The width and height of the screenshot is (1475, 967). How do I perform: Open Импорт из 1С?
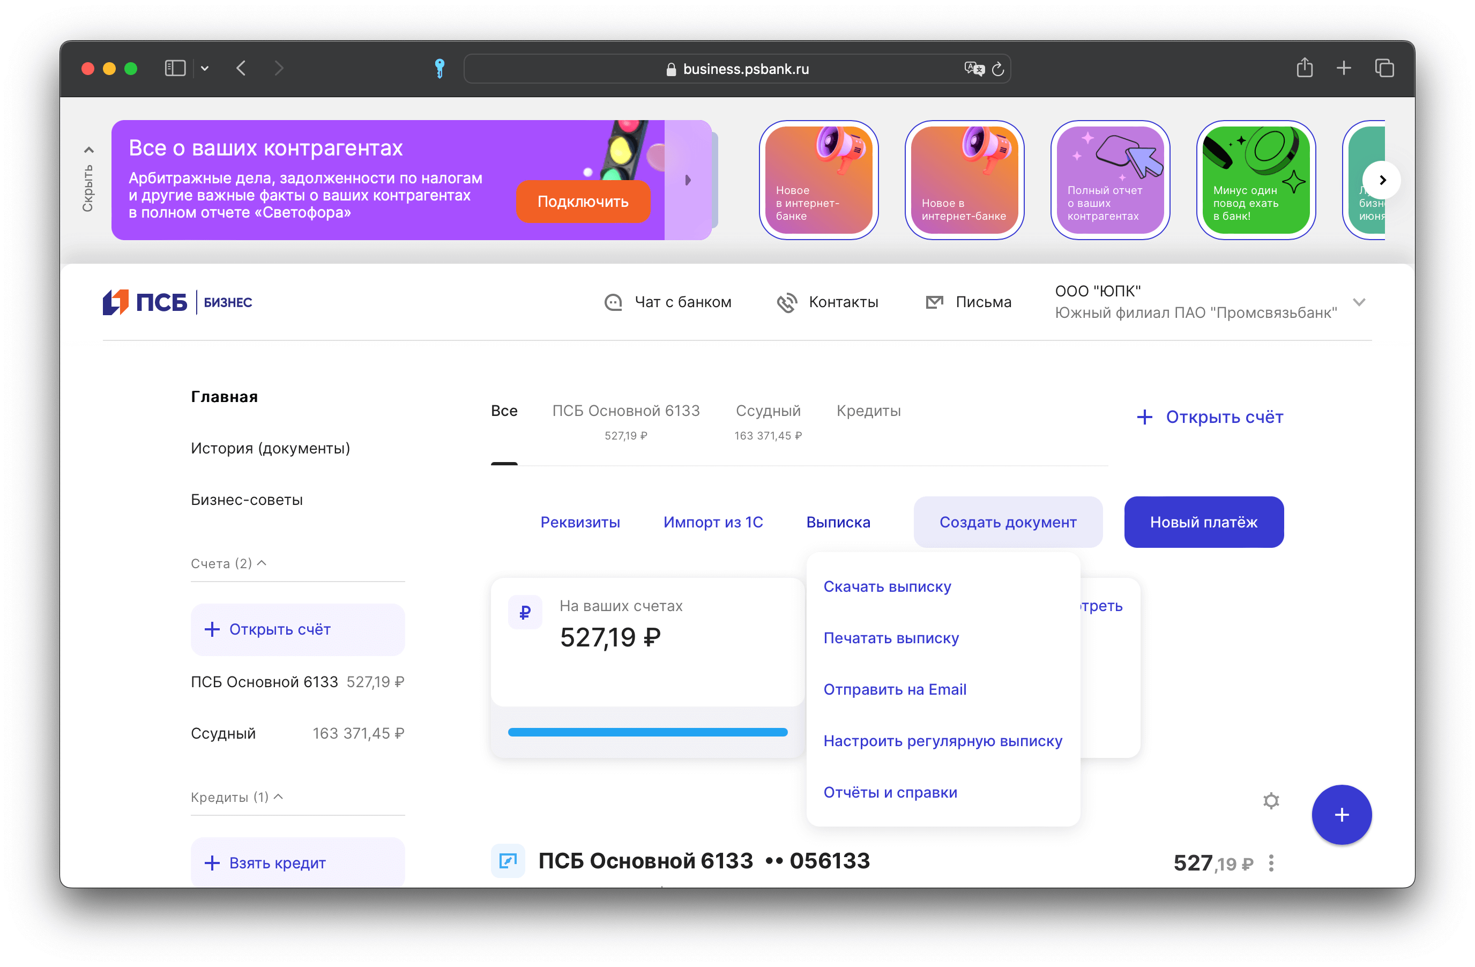[x=713, y=522]
